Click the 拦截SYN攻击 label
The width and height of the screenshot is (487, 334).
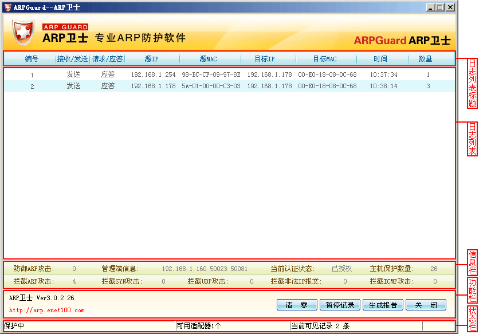[121, 281]
